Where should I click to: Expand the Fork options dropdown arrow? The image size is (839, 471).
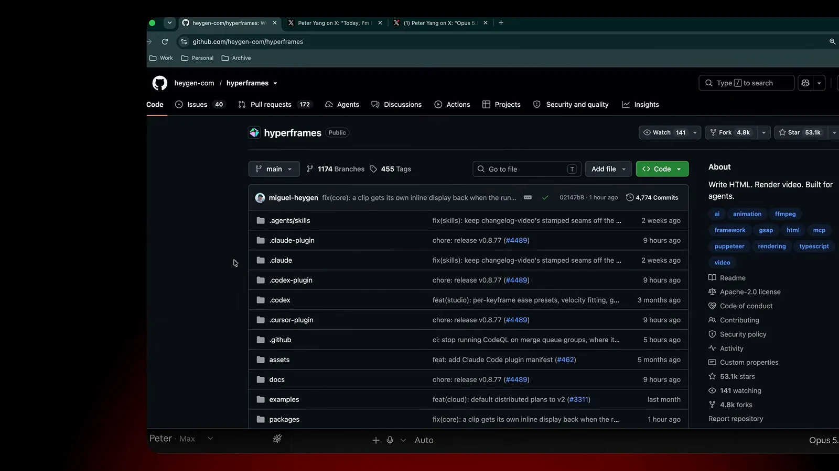click(x=763, y=133)
